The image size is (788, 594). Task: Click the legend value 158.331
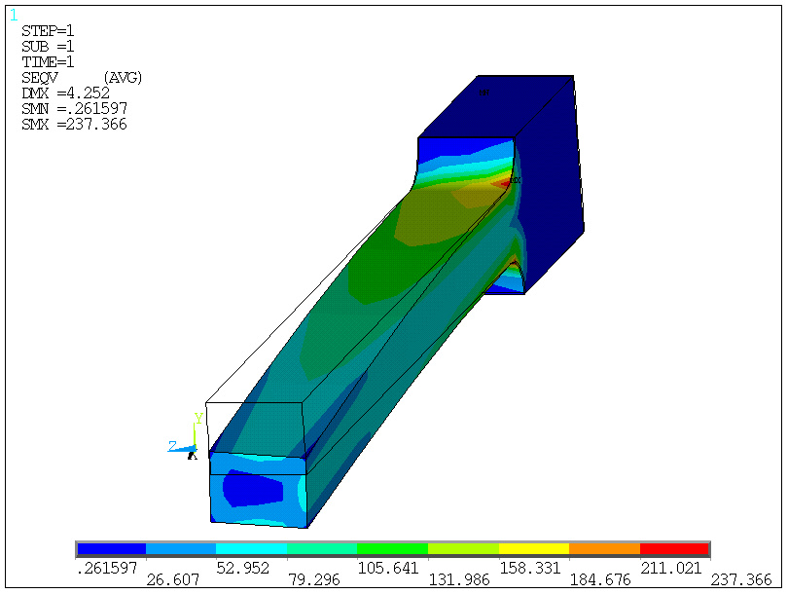(529, 568)
